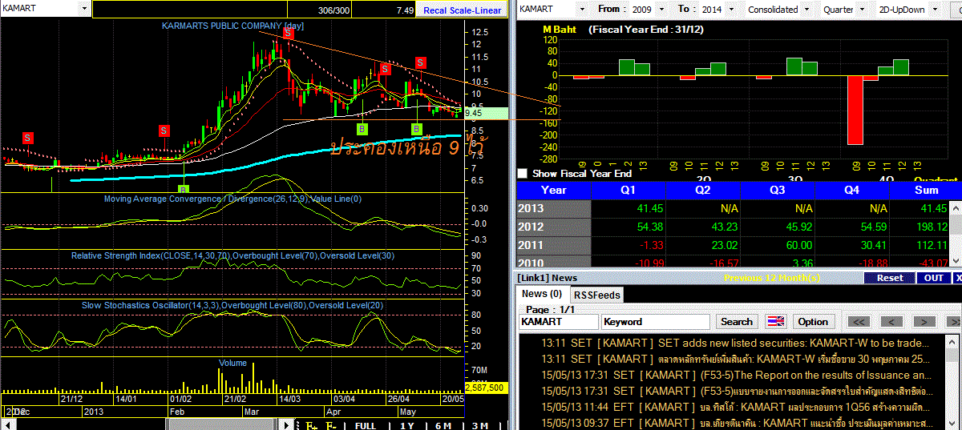
Task: Zoom in chart with F+ icon
Action: (311, 425)
